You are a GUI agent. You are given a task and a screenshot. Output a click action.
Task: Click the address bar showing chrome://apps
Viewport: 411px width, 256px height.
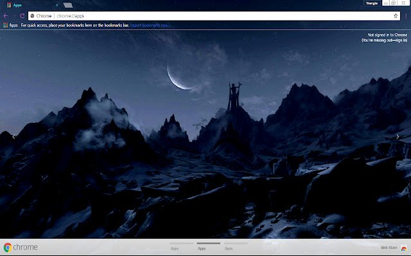click(x=214, y=16)
